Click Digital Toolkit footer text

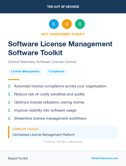[x=18, y=158]
